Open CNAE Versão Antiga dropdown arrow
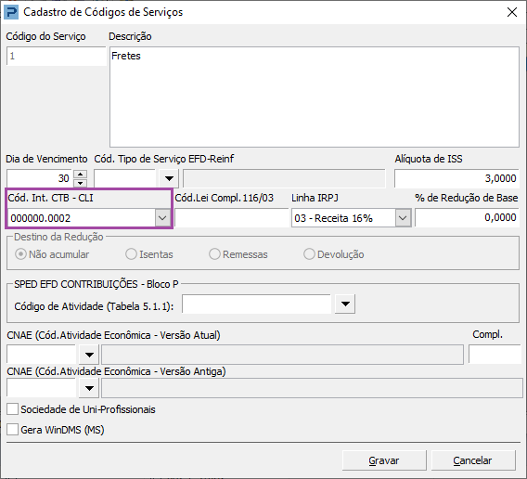This screenshot has height=479, width=527. click(x=89, y=388)
